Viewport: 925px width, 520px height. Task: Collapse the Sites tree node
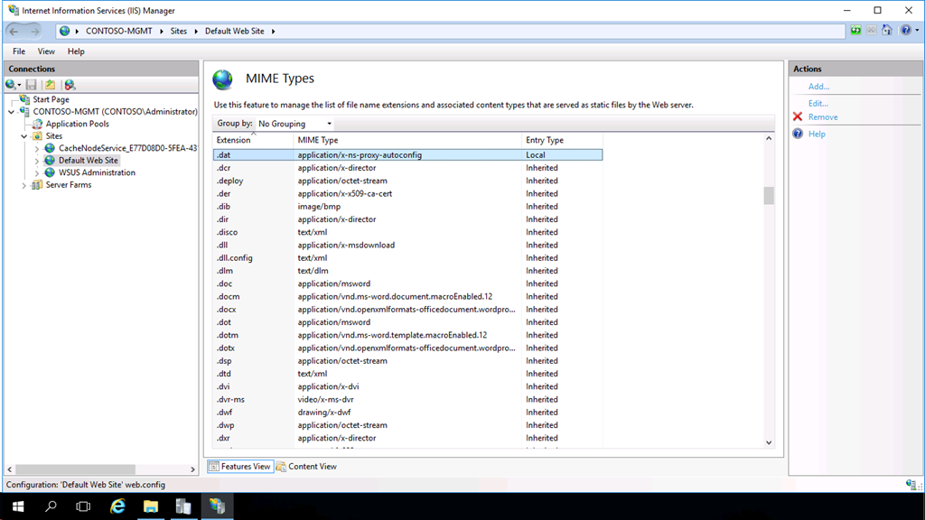24,136
